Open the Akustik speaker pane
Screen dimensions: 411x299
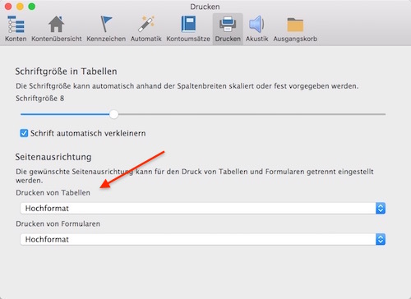pyautogui.click(x=256, y=30)
